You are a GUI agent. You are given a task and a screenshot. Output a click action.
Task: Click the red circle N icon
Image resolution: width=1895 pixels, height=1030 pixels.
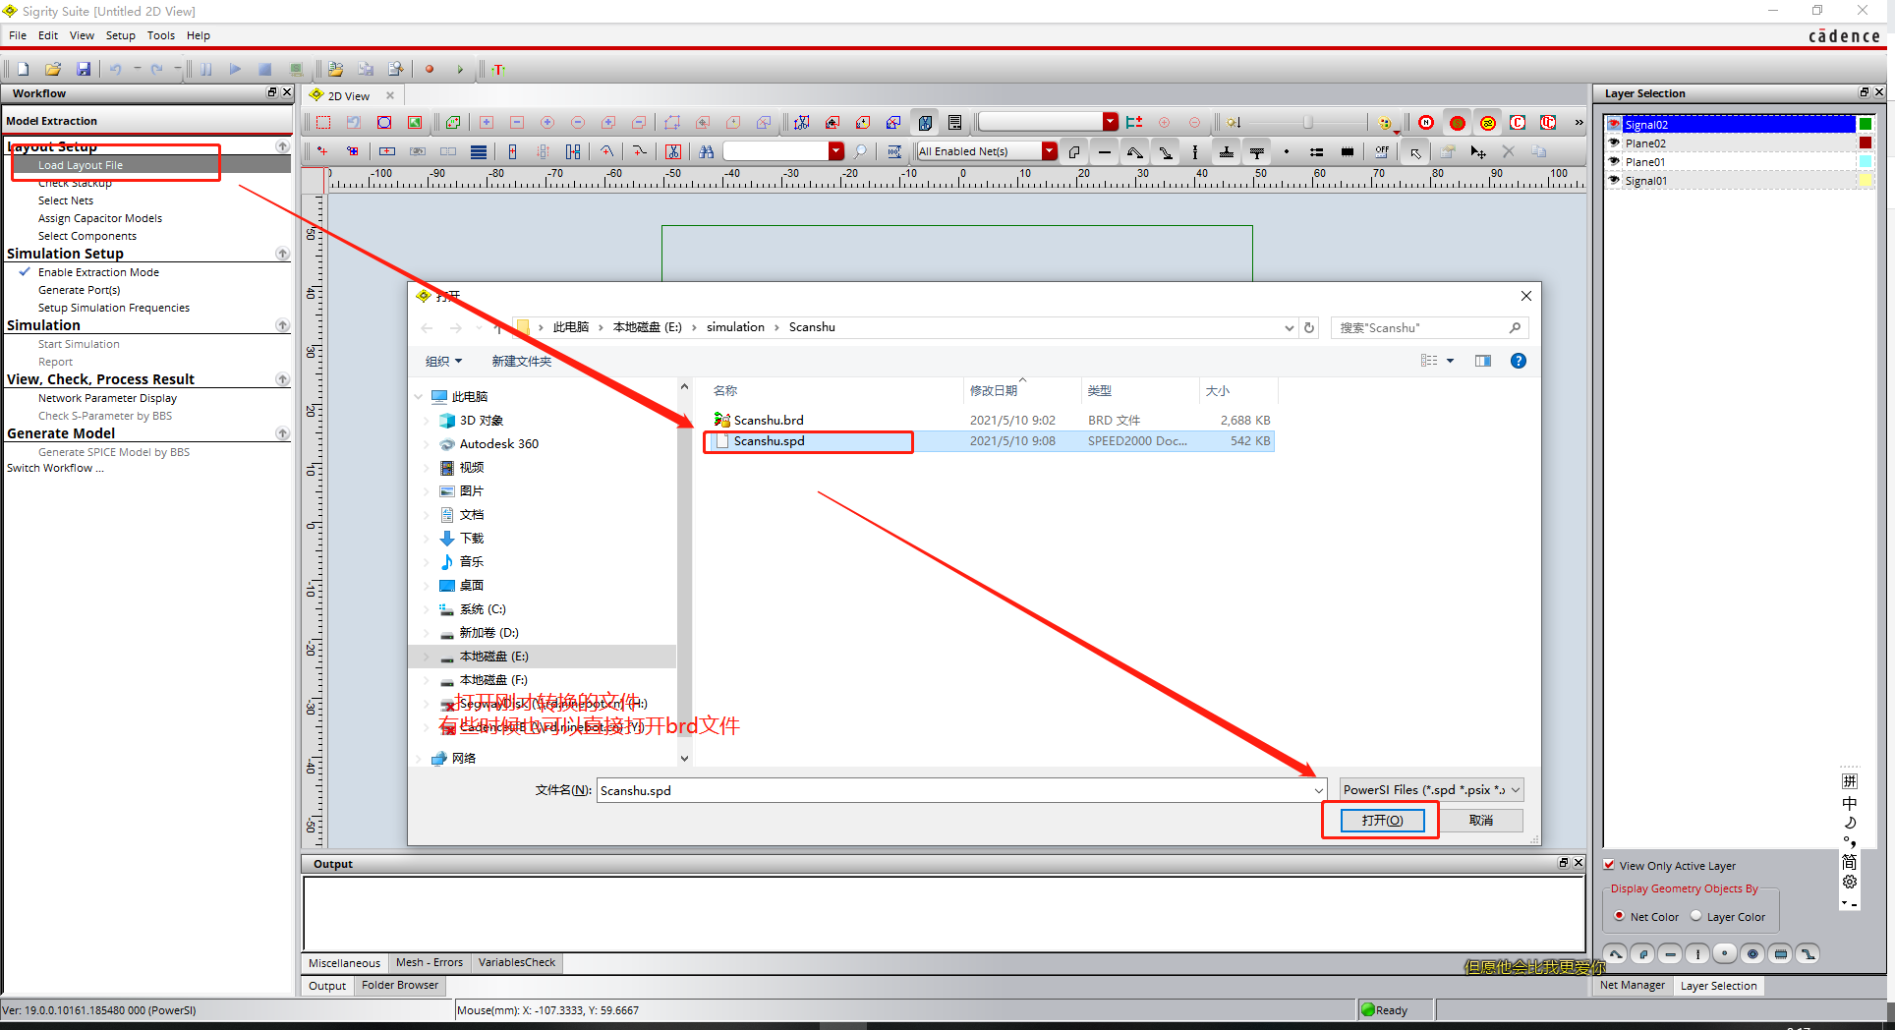(x=1426, y=122)
